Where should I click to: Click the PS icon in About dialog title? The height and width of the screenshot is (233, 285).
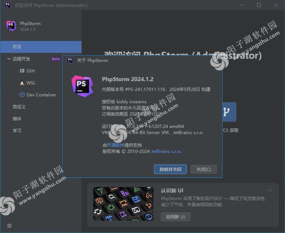(70, 60)
